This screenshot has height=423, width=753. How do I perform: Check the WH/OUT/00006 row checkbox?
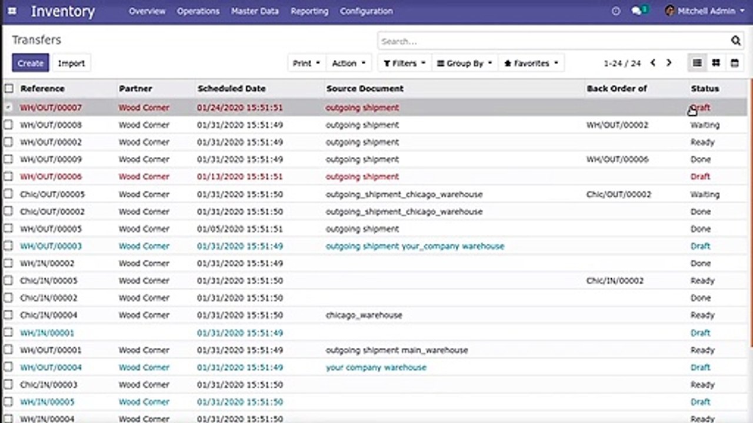click(x=8, y=176)
